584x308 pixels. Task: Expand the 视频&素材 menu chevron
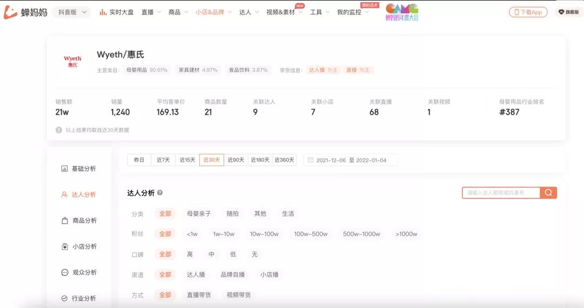coord(300,12)
